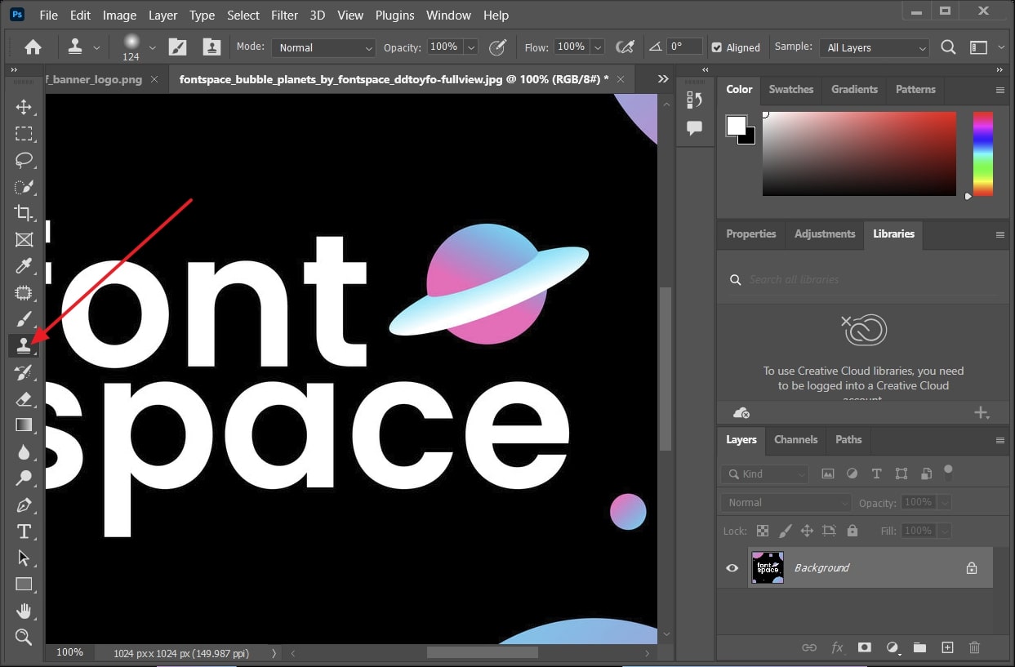This screenshot has width=1015, height=667.
Task: Toggle lock all
Action: [x=853, y=531]
